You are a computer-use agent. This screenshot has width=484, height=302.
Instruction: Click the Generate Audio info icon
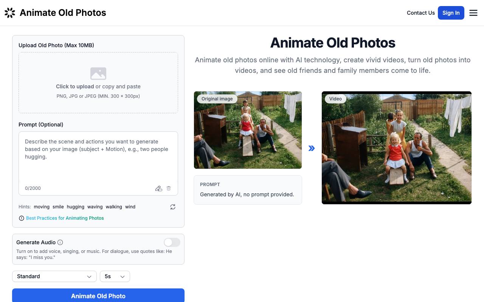[x=60, y=242]
